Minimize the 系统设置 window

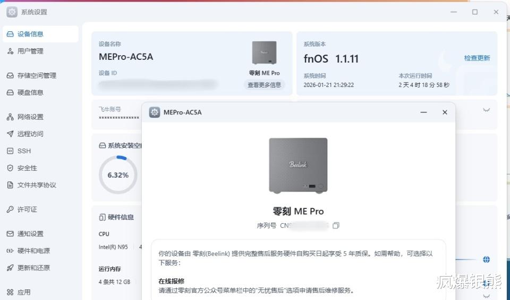coord(454,12)
